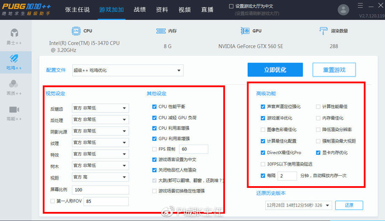Open the camera 高能++ sidebar section
385x221 pixels.
click(14, 113)
